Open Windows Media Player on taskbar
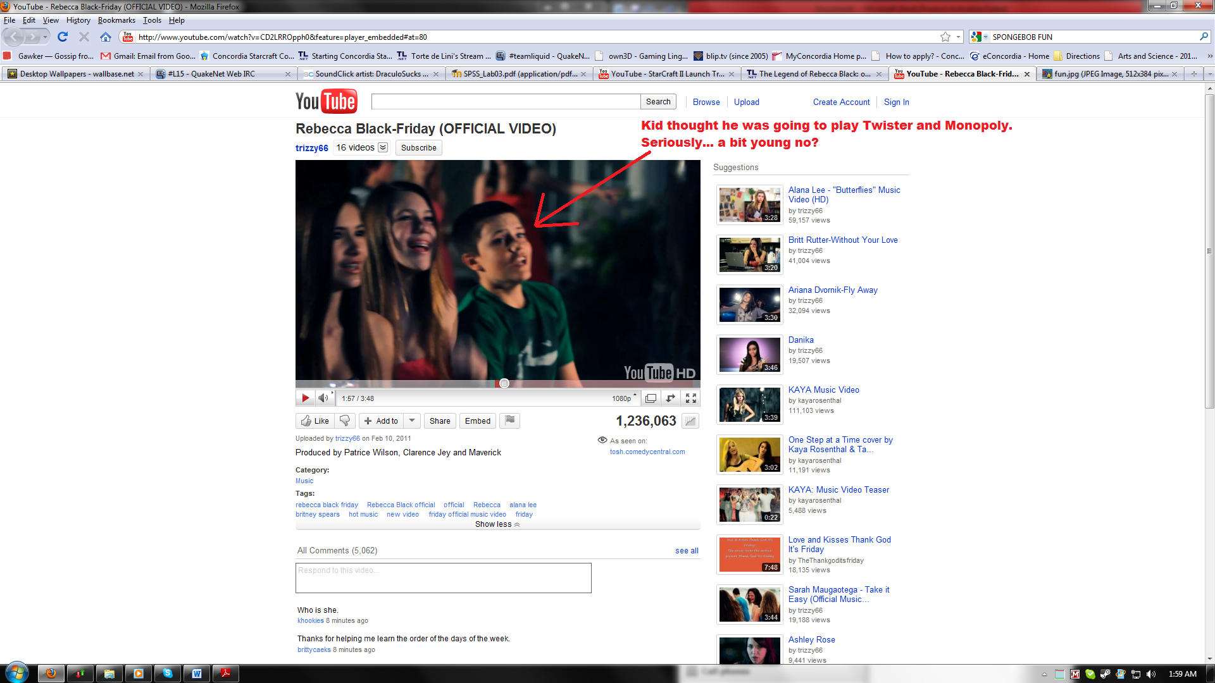This screenshot has width=1215, height=683. pyautogui.click(x=139, y=674)
